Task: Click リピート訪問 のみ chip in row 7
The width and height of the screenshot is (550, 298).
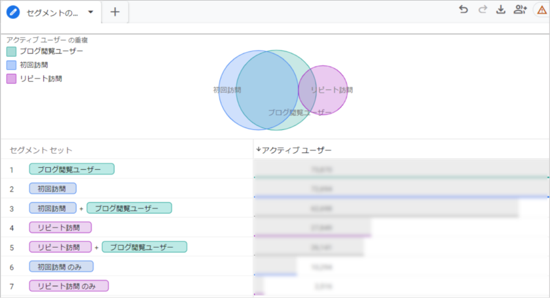Action: pyautogui.click(x=69, y=286)
